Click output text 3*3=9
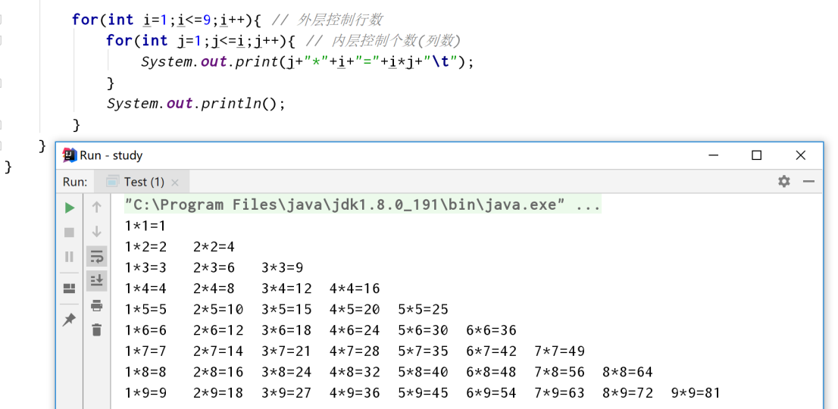The width and height of the screenshot is (838, 409). coord(282,268)
